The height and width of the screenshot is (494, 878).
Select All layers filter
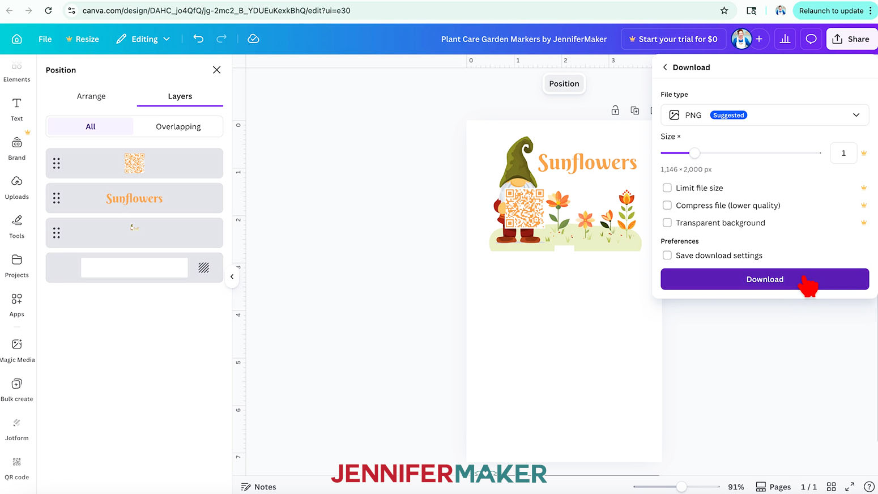pos(91,126)
